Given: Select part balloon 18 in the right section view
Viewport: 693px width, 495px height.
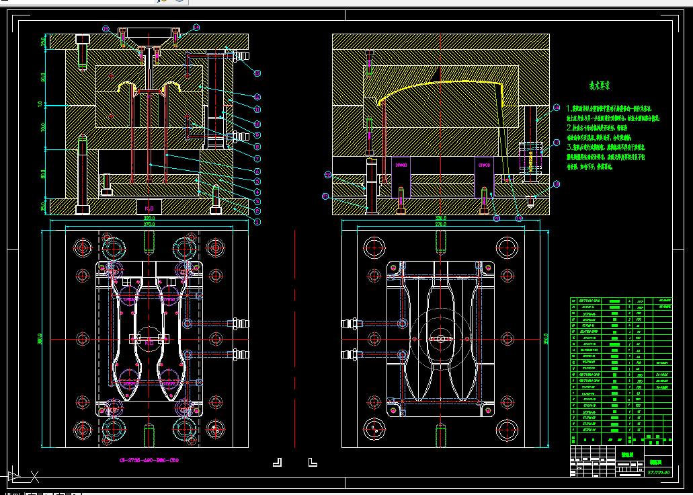Looking at the screenshot, I should coord(557,184).
